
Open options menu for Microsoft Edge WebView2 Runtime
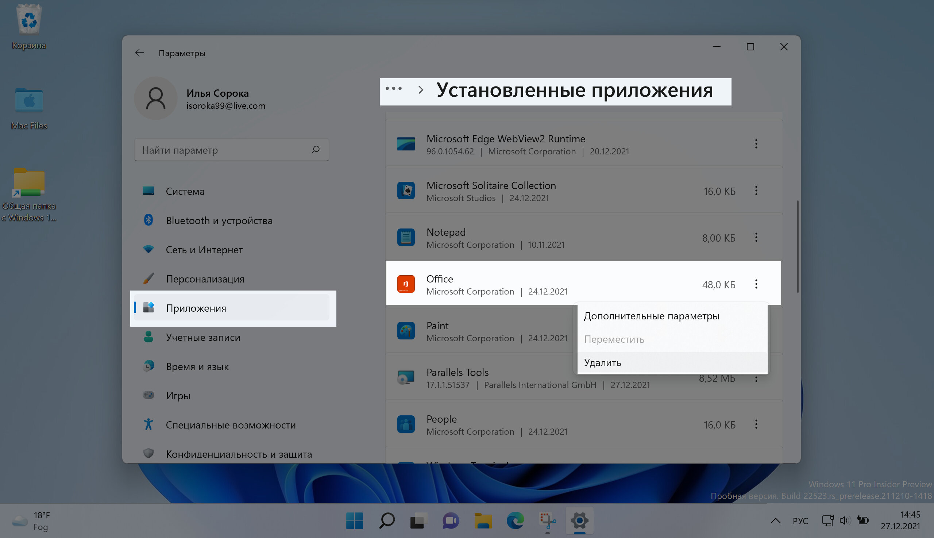(756, 144)
